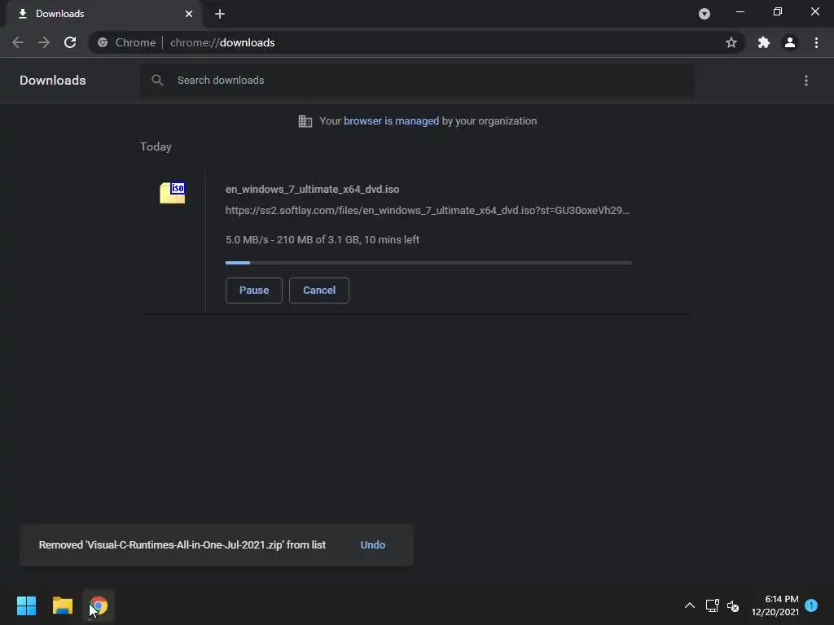Reload the downloads page
Viewport: 834px width, 625px height.
pos(70,42)
